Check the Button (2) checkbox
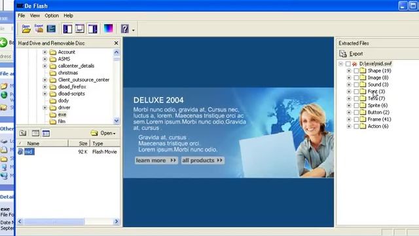Viewport: 419px width, 236px height. [x=356, y=112]
